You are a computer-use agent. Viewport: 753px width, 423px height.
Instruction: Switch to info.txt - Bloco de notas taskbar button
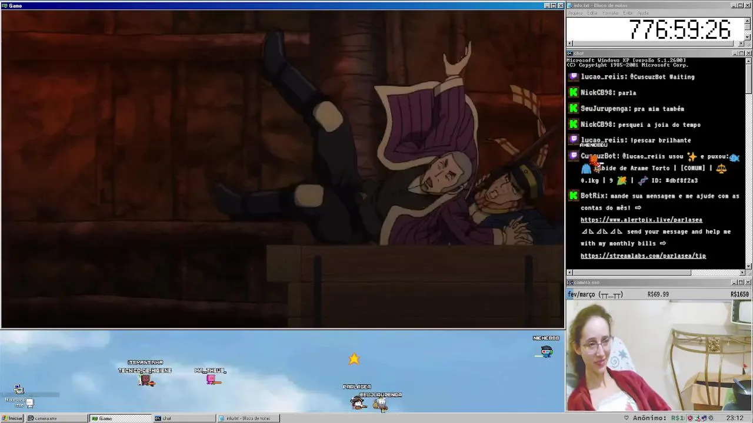[x=248, y=418]
